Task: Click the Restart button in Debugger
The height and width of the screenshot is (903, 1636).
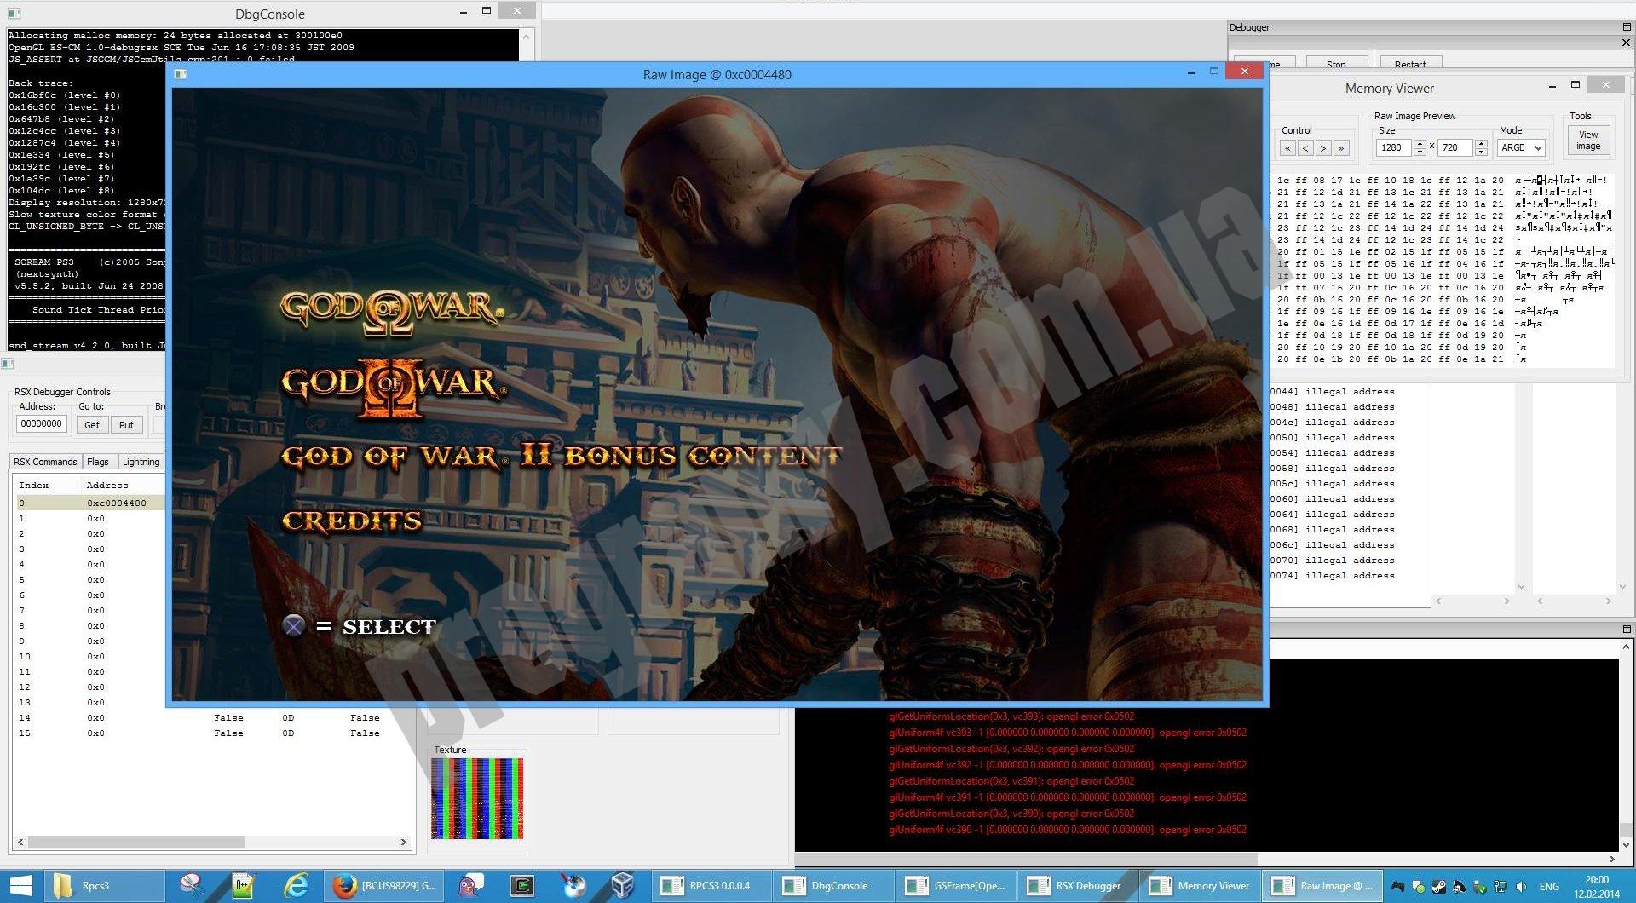Action: [x=1409, y=63]
